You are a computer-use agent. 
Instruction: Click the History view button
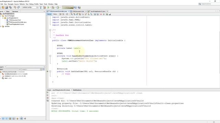coord(55,14)
